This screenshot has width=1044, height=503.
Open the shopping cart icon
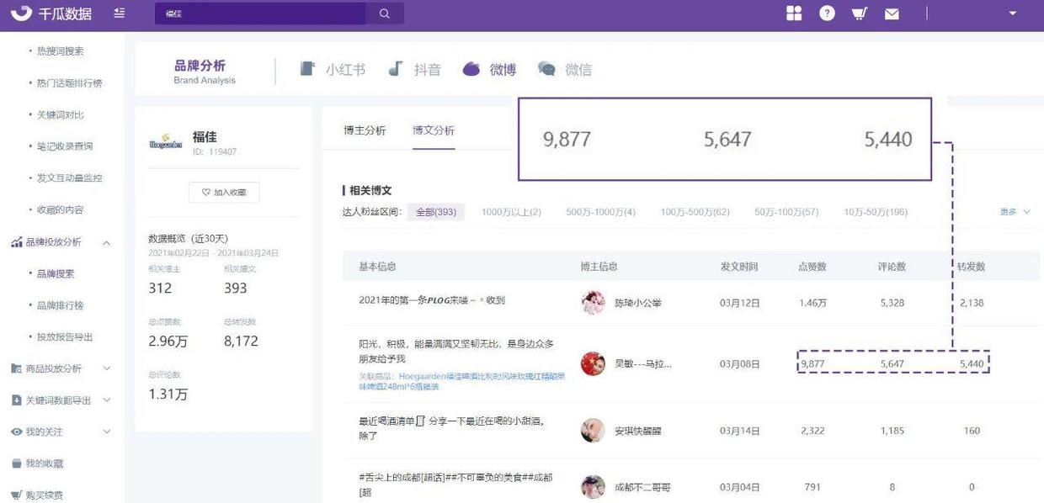[859, 13]
